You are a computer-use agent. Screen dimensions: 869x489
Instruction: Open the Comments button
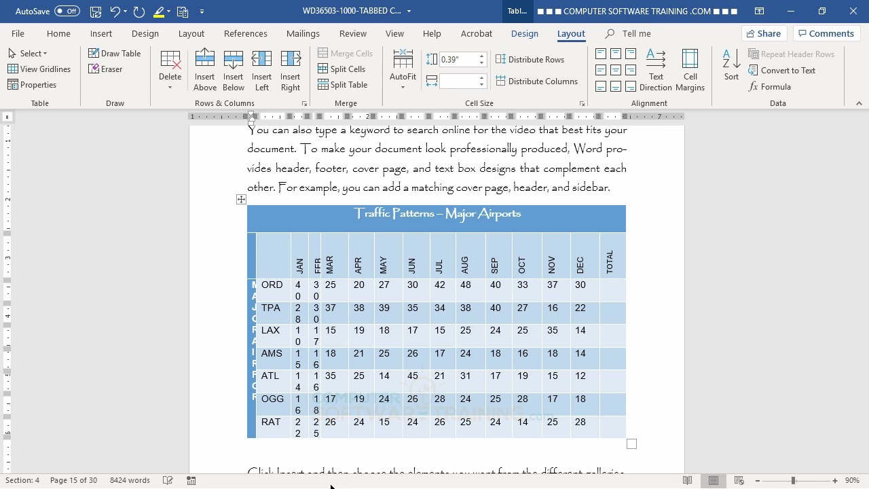(825, 33)
